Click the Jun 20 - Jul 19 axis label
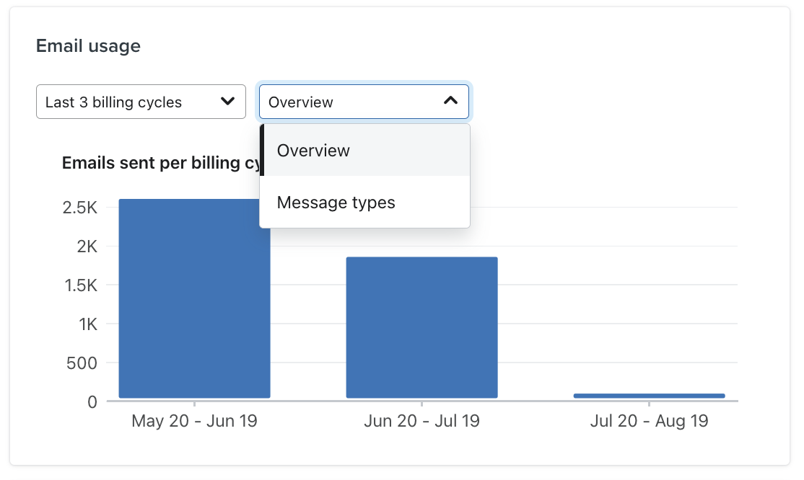 point(421,420)
